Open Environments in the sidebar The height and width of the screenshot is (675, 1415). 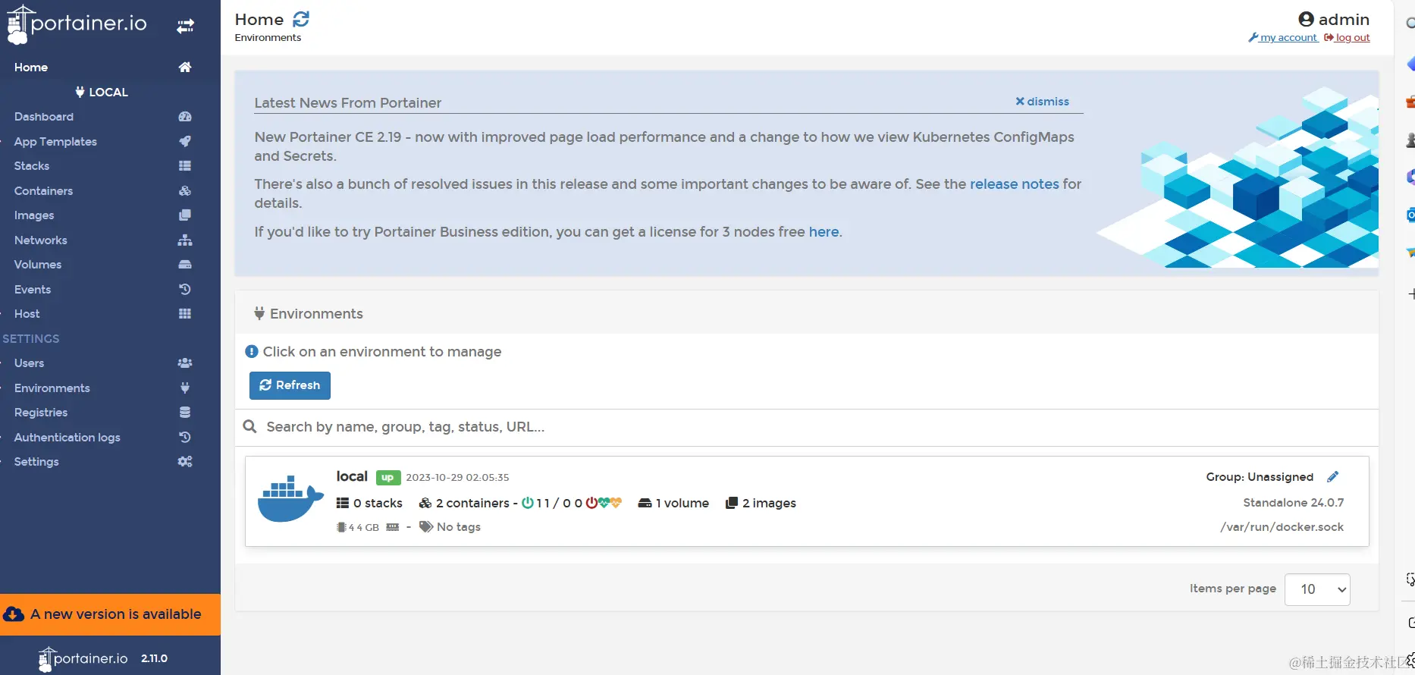(52, 388)
